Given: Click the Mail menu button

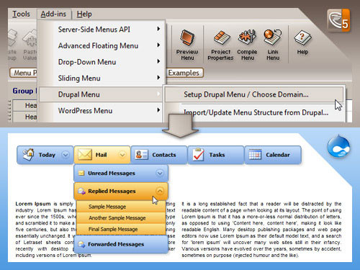Looking at the screenshot, I should tap(102, 155).
